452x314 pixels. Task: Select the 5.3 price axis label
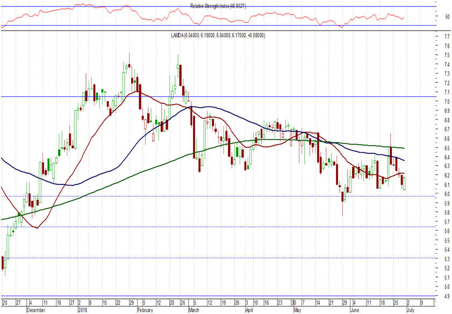pos(447,259)
